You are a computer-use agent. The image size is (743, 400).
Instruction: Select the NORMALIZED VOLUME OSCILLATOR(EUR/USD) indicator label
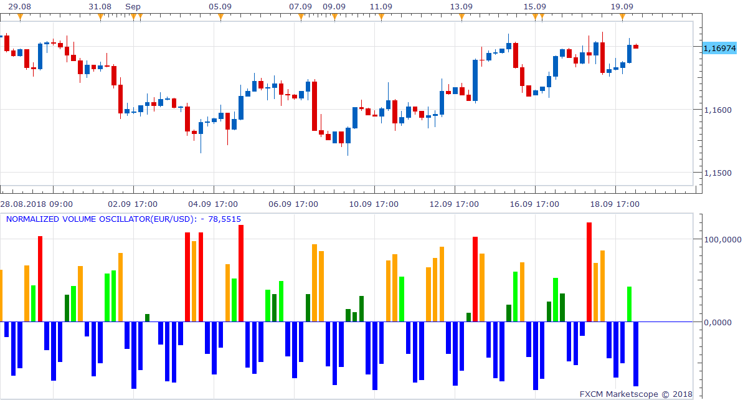pyautogui.click(x=123, y=219)
